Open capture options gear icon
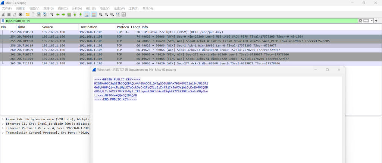Image resolution: width=382 pixels, height=163 pixels. (x=21, y=15)
